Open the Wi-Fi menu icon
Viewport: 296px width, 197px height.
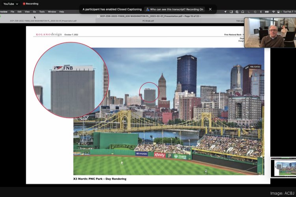274,12
